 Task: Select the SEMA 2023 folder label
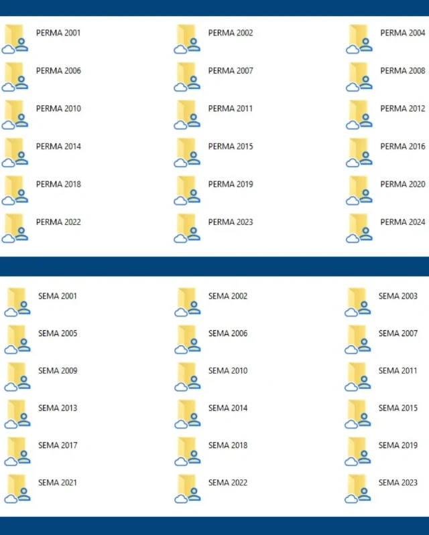pyautogui.click(x=397, y=483)
